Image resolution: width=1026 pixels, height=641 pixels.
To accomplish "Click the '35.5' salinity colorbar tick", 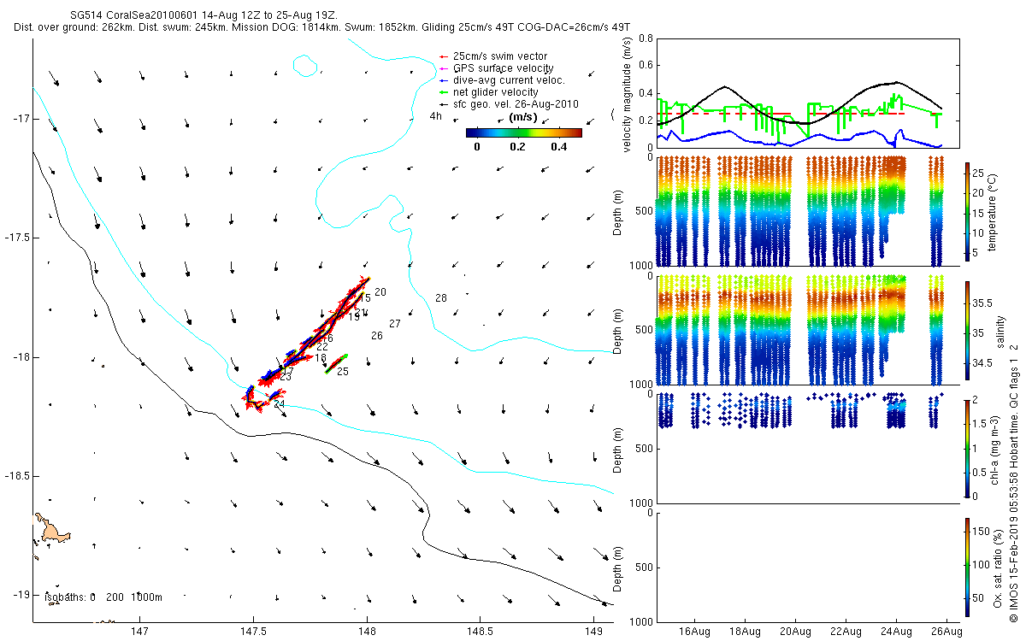I will click(982, 303).
